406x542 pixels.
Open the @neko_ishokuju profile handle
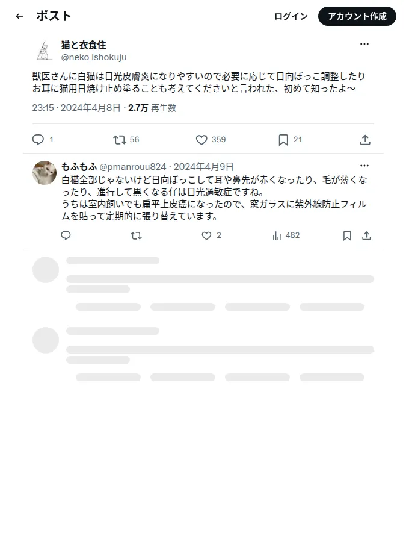pyautogui.click(x=94, y=57)
